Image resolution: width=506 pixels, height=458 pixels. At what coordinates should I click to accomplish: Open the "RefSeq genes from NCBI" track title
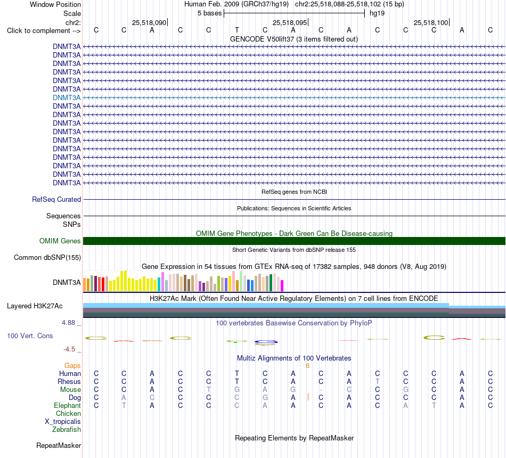(295, 192)
